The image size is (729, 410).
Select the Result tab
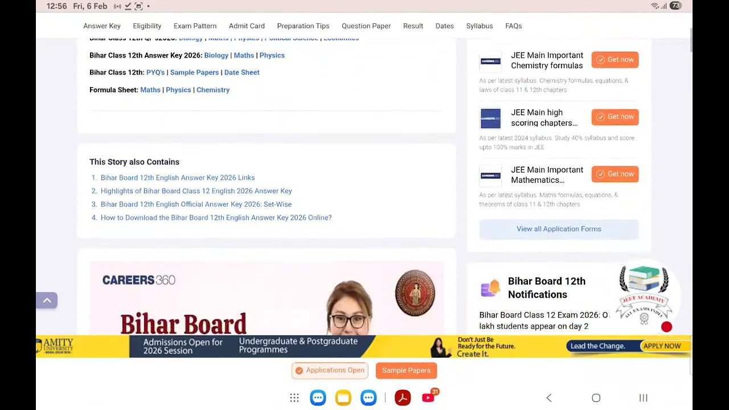pyautogui.click(x=413, y=26)
